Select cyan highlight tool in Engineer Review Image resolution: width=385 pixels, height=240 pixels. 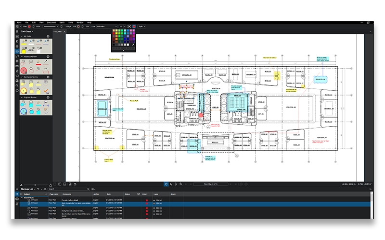38,104
